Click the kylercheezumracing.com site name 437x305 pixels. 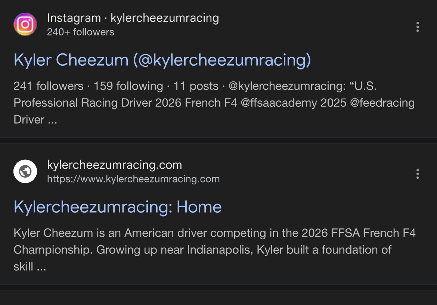(x=115, y=165)
